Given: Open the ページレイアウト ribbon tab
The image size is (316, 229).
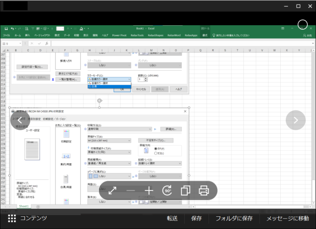Looking at the screenshot, I should click(x=42, y=36).
